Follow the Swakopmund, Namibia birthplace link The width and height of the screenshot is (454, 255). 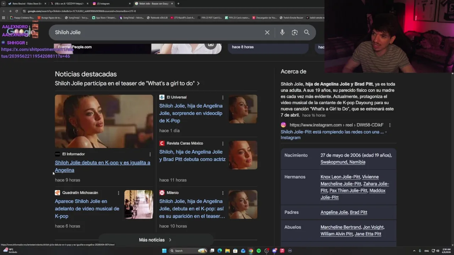click(x=343, y=162)
